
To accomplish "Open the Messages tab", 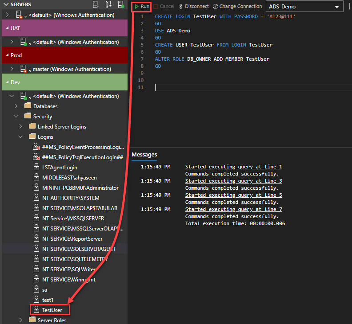I will [144, 155].
